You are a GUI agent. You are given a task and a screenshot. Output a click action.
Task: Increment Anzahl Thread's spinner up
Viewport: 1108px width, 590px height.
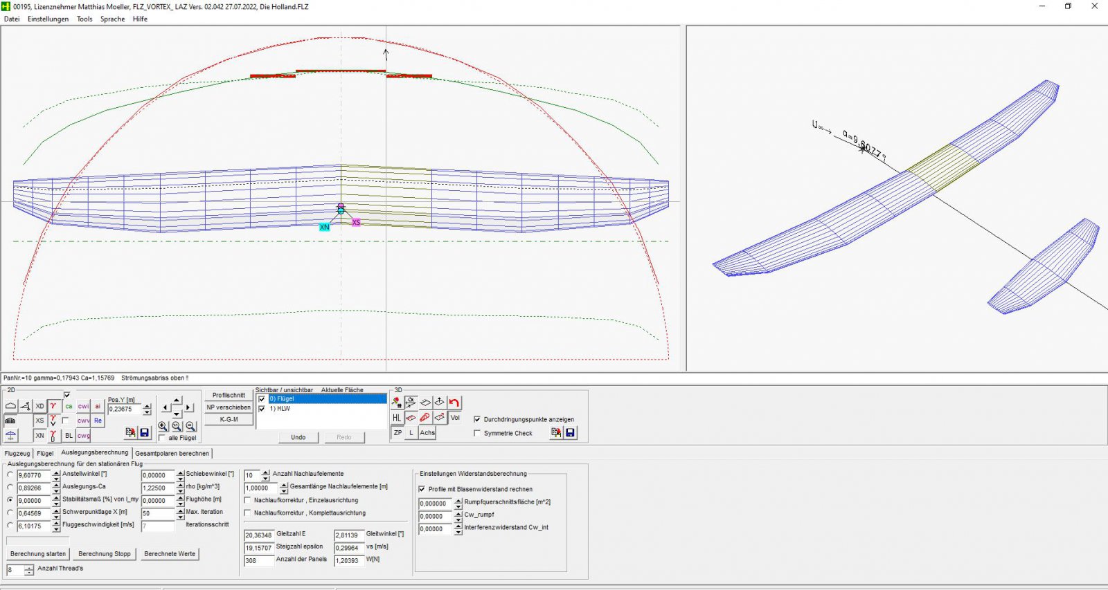click(x=29, y=567)
